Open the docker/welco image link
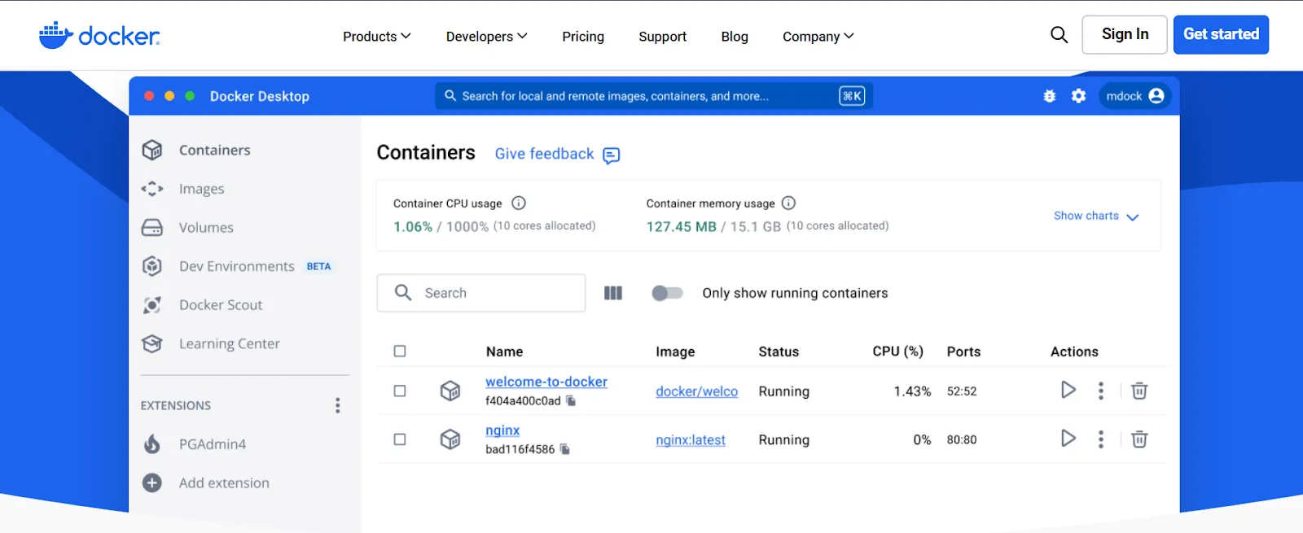Viewport: 1303px width, 533px height. pyautogui.click(x=697, y=391)
